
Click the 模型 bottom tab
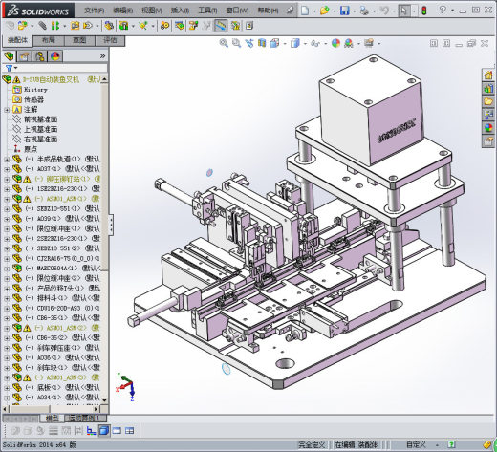pos(53,418)
